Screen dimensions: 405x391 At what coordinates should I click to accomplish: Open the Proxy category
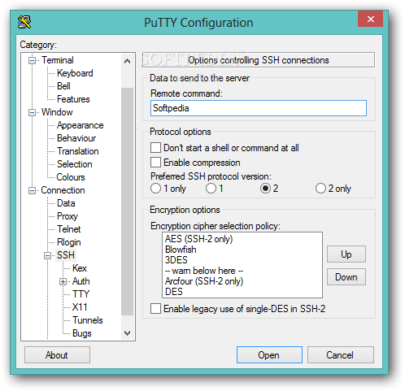67,216
